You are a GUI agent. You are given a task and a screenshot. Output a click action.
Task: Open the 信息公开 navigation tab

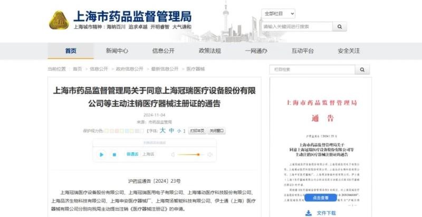tap(164, 51)
